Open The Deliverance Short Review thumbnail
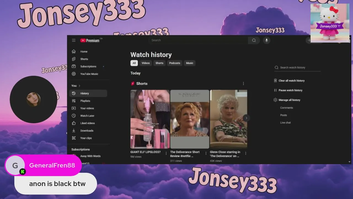Viewport: 353px width, 199px height. point(190,119)
